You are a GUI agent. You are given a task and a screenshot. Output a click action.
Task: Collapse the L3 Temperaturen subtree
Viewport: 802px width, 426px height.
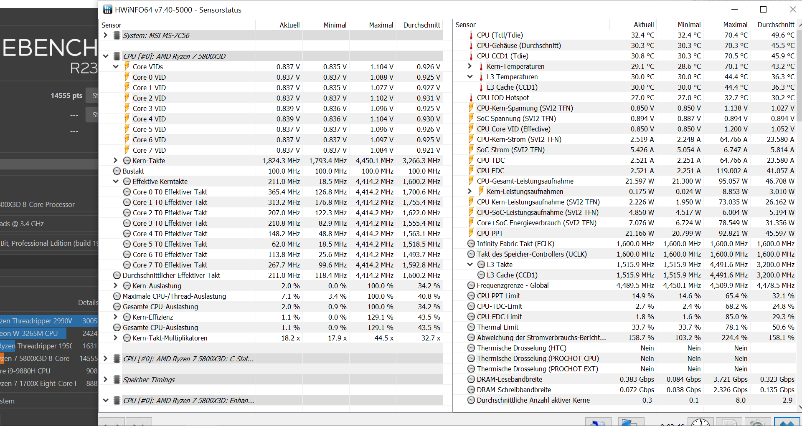pos(470,77)
